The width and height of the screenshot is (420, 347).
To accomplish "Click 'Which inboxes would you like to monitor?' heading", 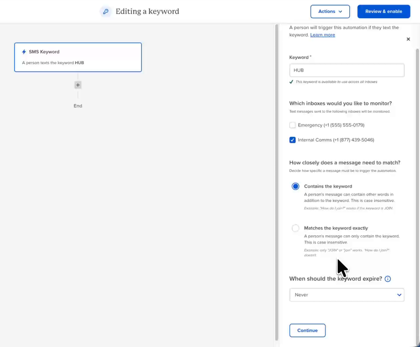I will [x=341, y=103].
